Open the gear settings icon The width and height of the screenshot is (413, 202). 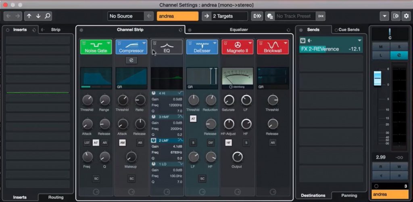(406, 16)
